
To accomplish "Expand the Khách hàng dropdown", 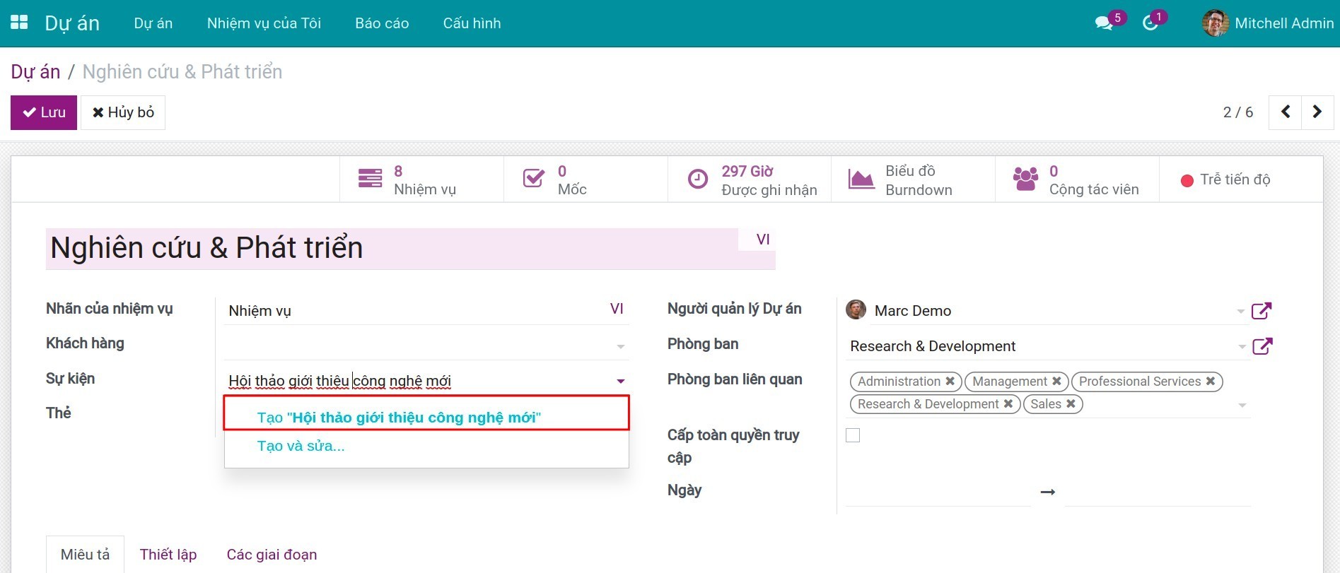I will 620,346.
